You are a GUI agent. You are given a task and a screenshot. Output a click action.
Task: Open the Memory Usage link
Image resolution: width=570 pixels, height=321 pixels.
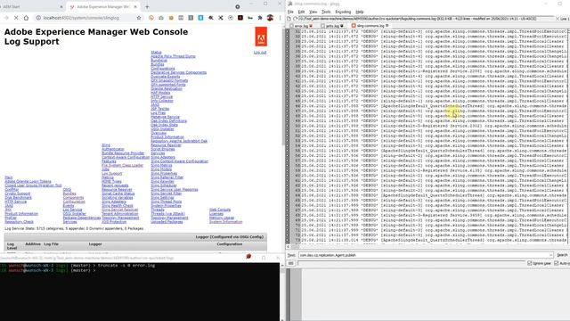(222, 218)
